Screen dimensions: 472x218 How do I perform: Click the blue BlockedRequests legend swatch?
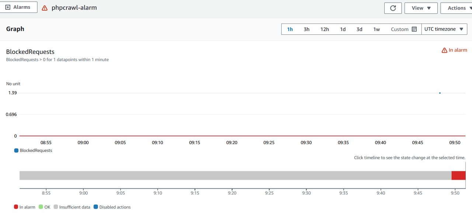(x=16, y=150)
